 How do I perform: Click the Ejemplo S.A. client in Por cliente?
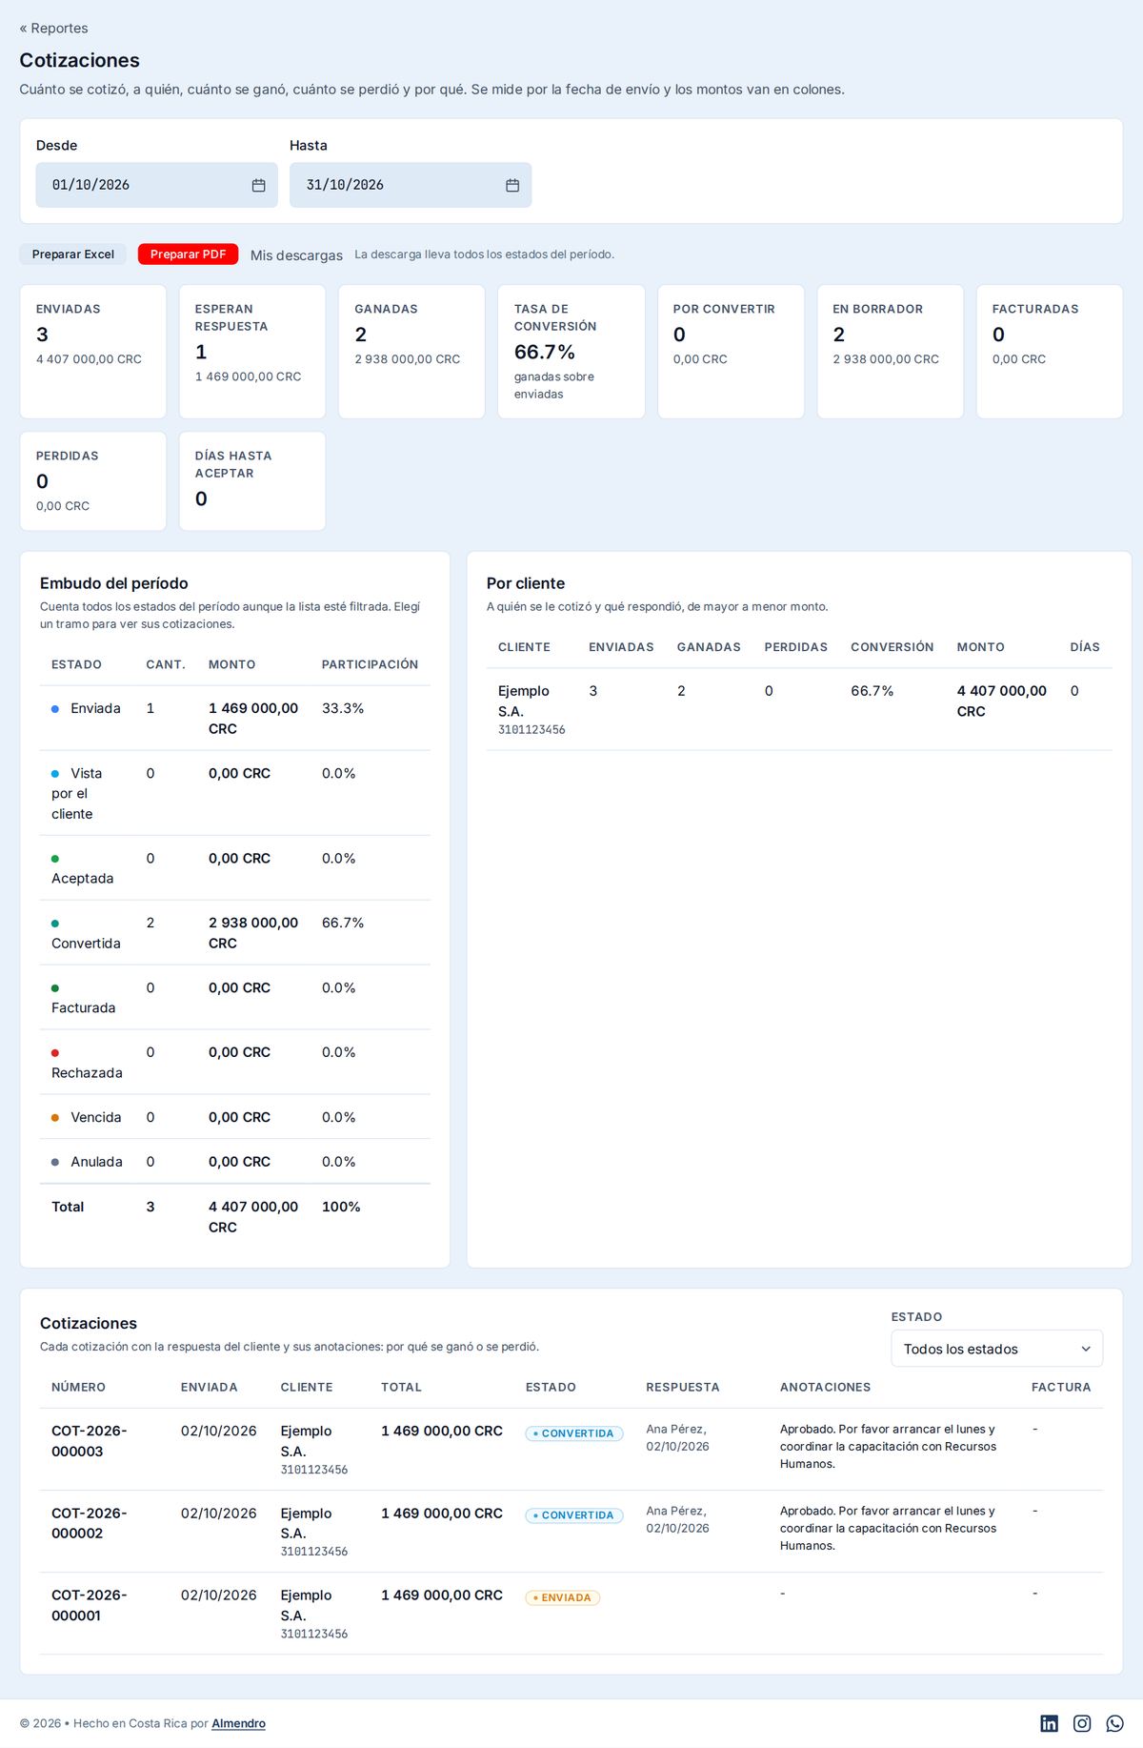tap(524, 701)
